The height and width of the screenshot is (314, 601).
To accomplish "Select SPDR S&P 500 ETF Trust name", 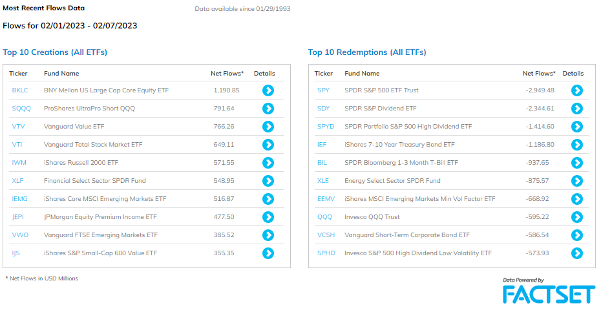I will [x=381, y=90].
